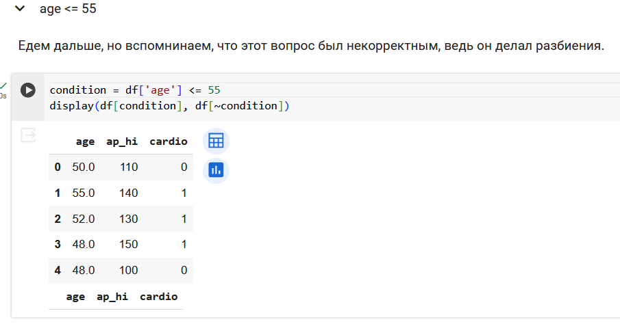This screenshot has width=620, height=324.
Task: Click the 'cardio' header in the first table
Action: click(169, 141)
